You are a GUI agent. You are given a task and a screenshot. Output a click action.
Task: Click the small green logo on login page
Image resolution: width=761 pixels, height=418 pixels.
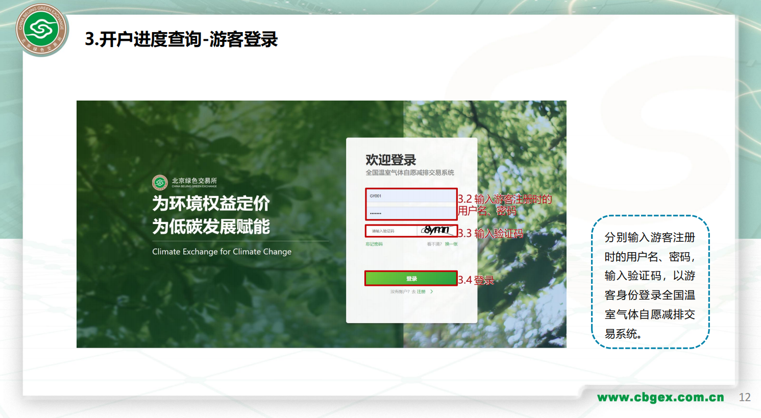point(160,182)
